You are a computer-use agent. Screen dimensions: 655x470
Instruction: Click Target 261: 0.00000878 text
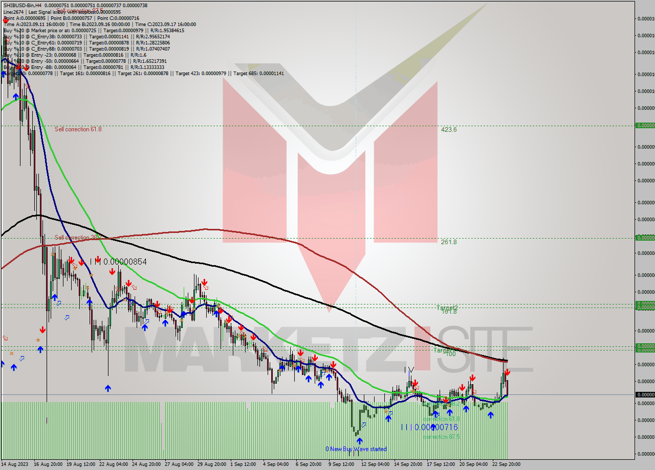pos(143,73)
